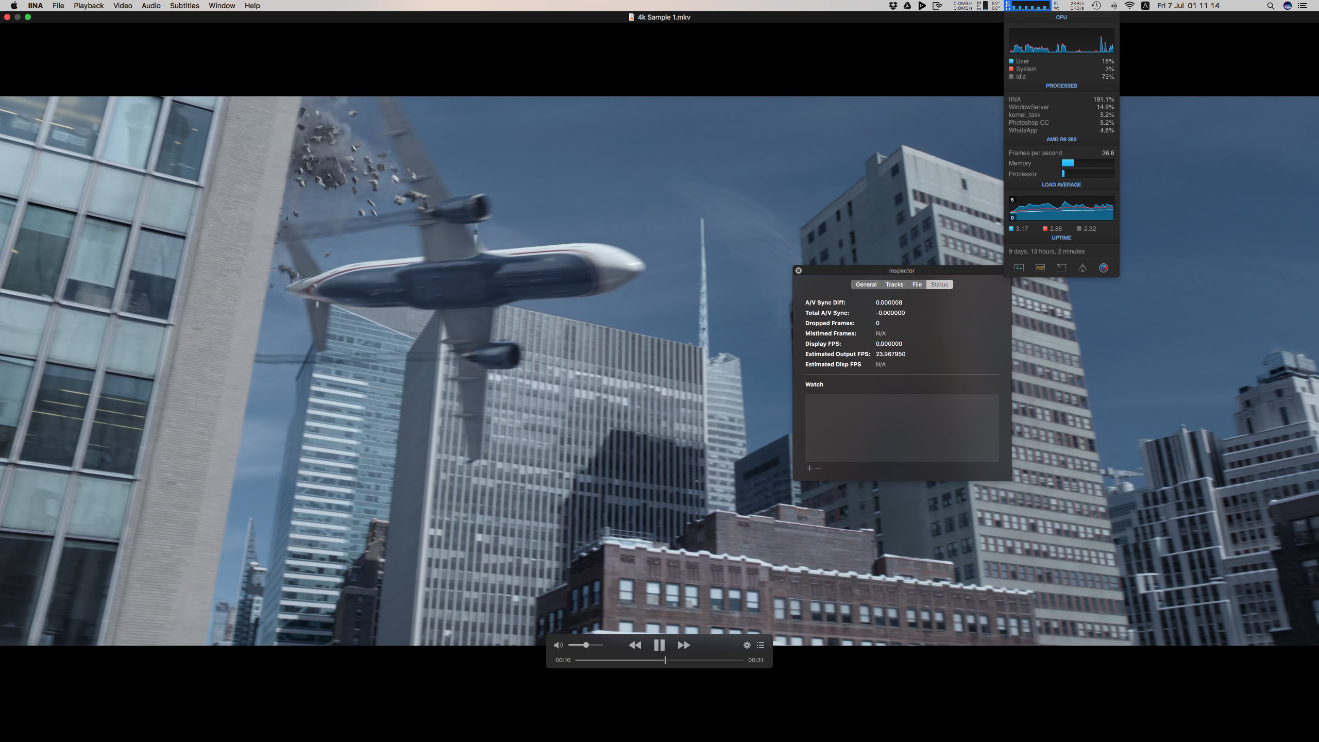The height and width of the screenshot is (742, 1319).
Task: Open the wireless display menu bar icon
Action: (937, 6)
